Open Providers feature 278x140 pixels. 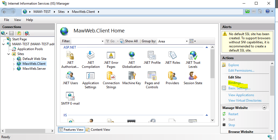coord(172,78)
